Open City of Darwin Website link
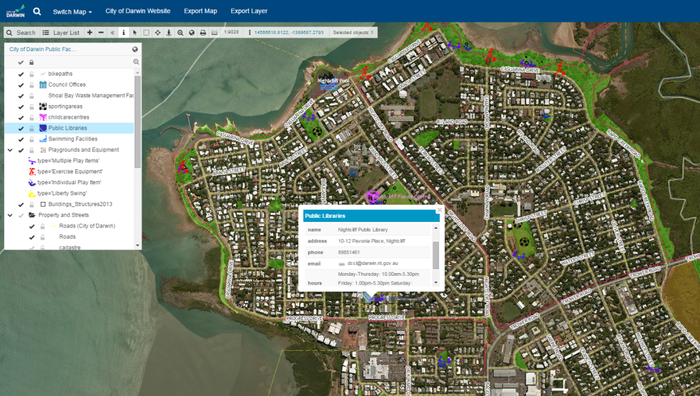Image resolution: width=700 pixels, height=396 pixels. point(138,11)
